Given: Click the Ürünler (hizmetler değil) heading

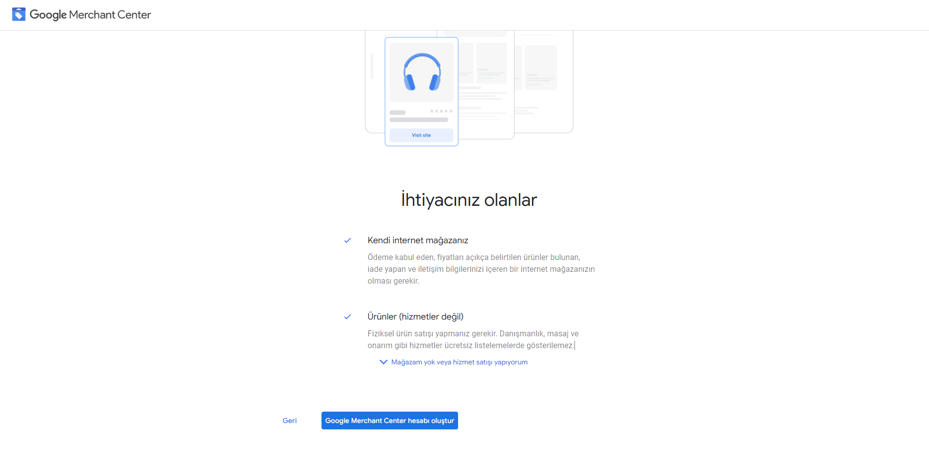Looking at the screenshot, I should 415,317.
